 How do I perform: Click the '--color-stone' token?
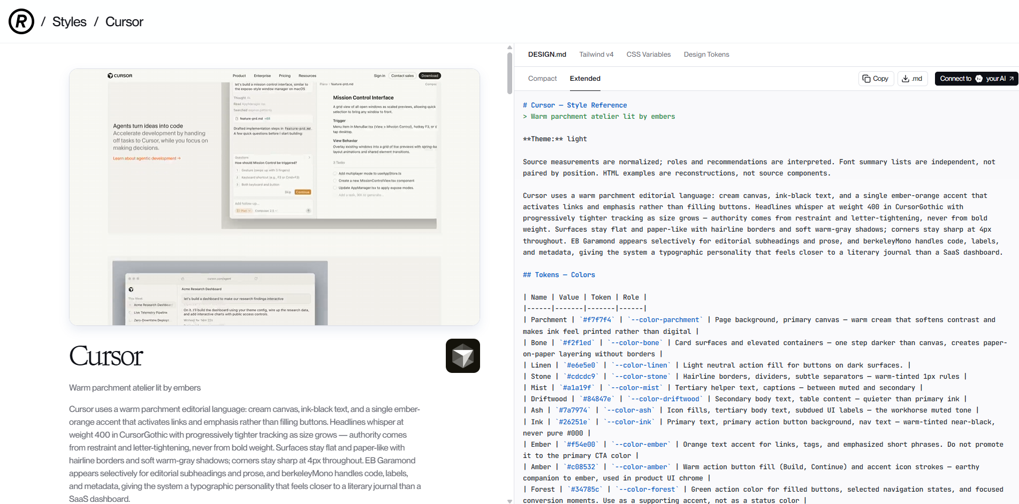(641, 377)
